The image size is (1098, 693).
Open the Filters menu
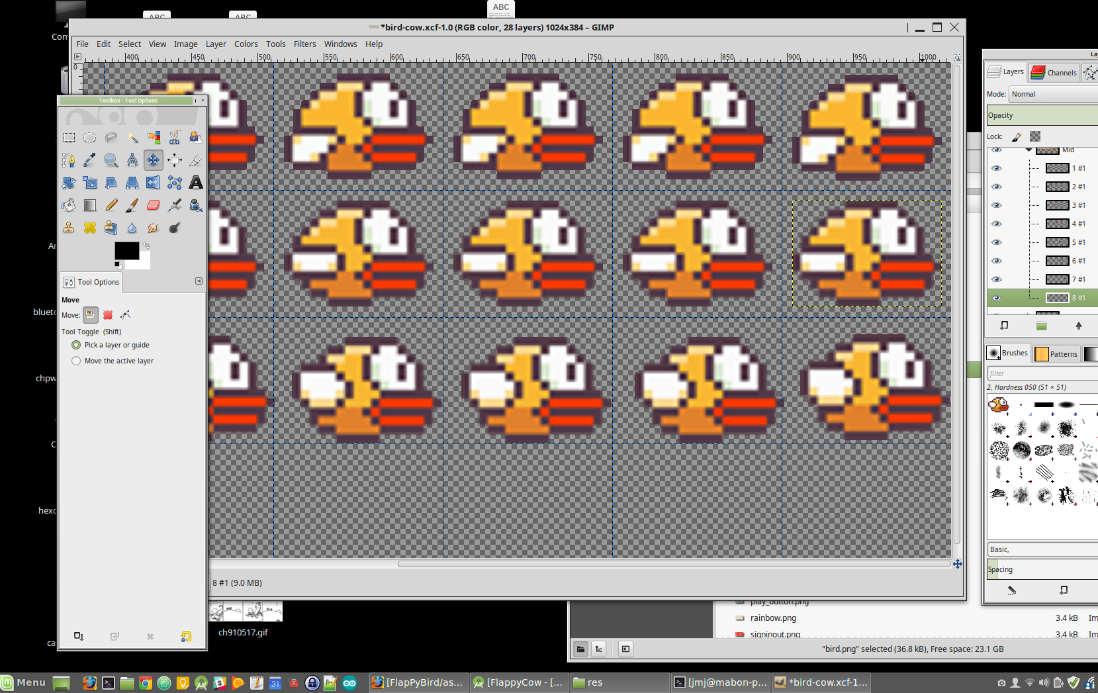coord(304,44)
